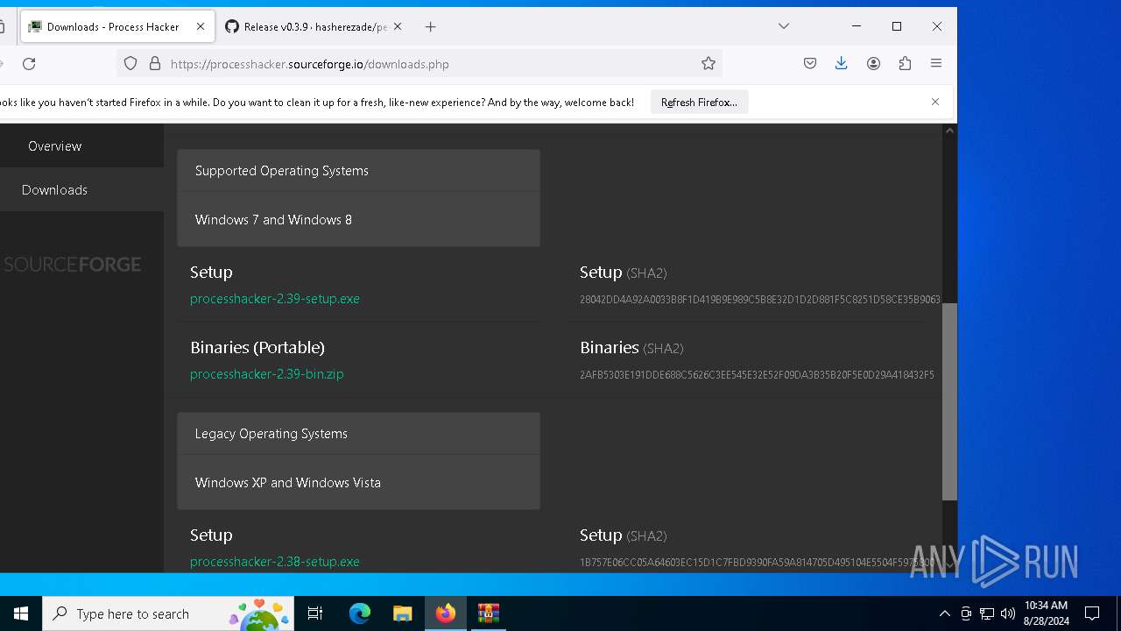This screenshot has width=1121, height=631.
Task: Click the taskbar search box
Action: click(x=168, y=613)
